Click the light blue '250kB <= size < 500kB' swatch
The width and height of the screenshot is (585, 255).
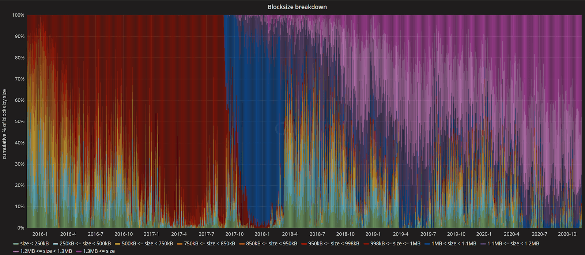[55, 244]
